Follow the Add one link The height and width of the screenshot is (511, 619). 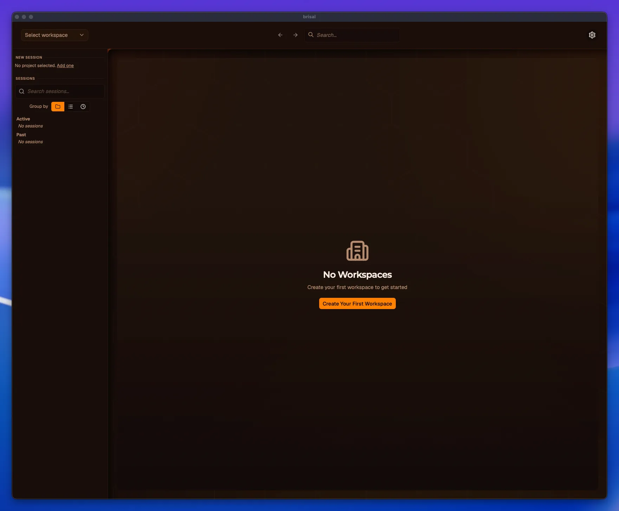(x=65, y=66)
